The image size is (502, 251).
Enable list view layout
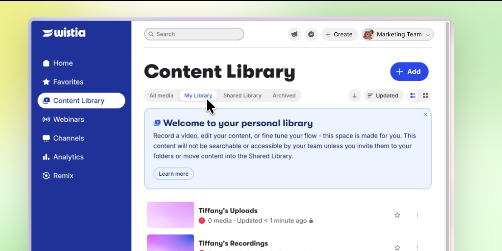click(412, 95)
